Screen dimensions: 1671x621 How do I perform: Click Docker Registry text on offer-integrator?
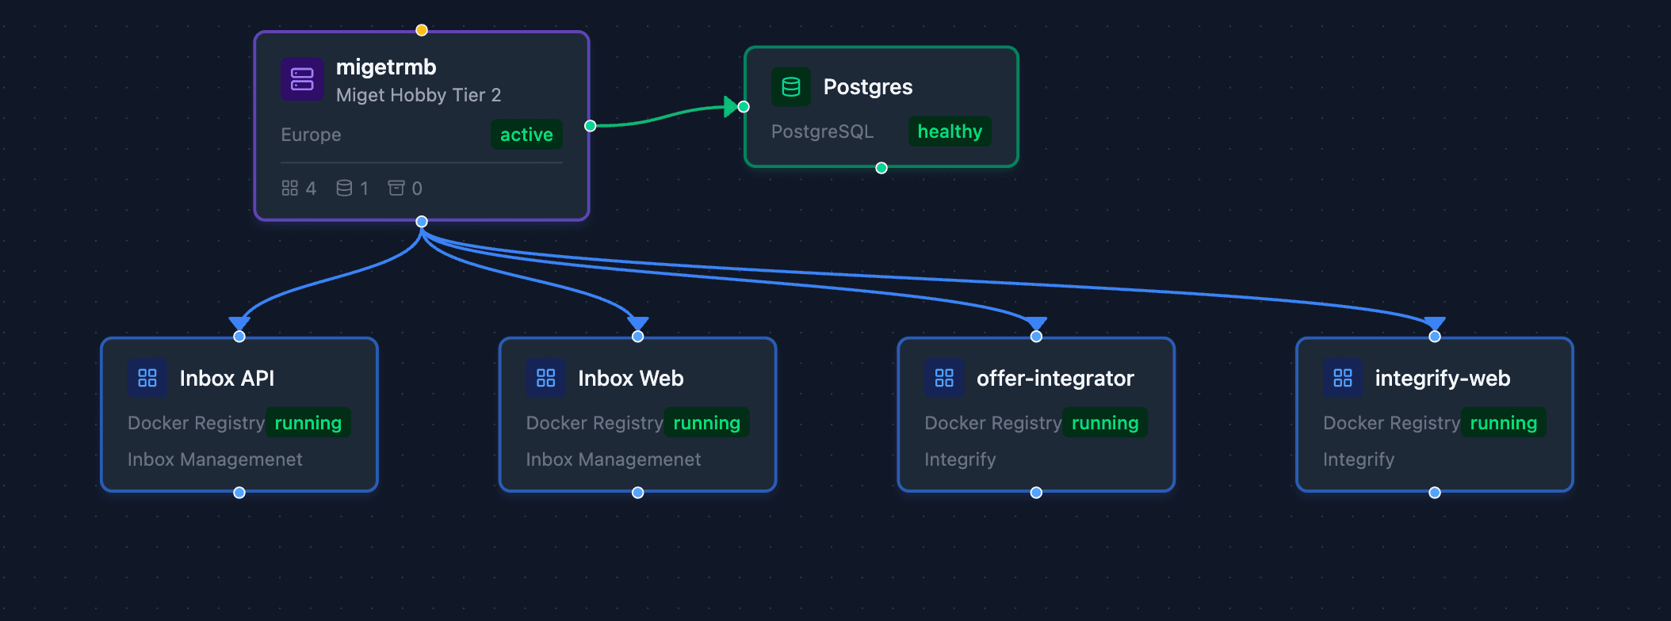(992, 423)
